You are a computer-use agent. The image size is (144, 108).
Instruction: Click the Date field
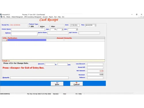click(75, 25)
